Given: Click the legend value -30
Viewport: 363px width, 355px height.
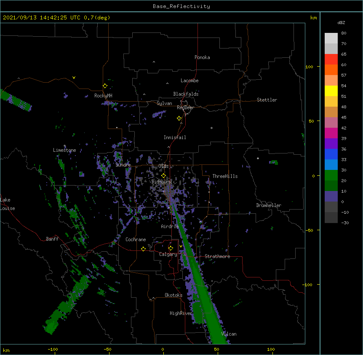Looking at the screenshot, I should 345,223.
